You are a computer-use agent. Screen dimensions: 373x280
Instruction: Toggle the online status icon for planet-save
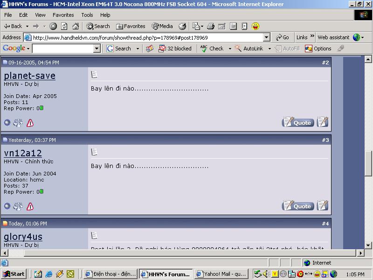[x=7, y=123]
